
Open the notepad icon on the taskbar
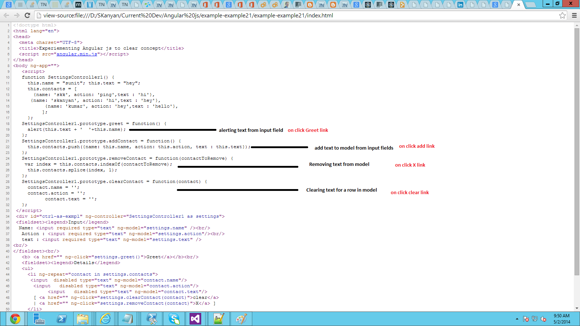tap(128, 319)
